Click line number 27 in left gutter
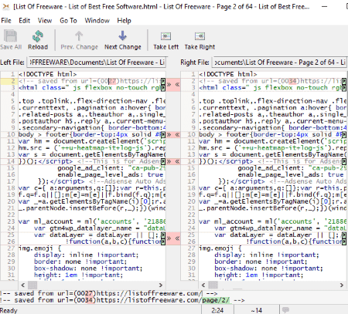348x314 pixels. pyautogui.click(x=11, y=248)
